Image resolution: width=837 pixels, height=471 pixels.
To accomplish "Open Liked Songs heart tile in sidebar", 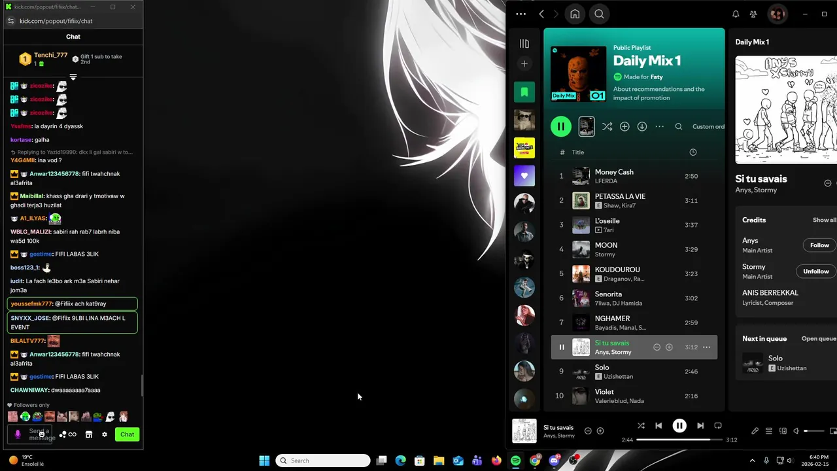I will pos(524,175).
